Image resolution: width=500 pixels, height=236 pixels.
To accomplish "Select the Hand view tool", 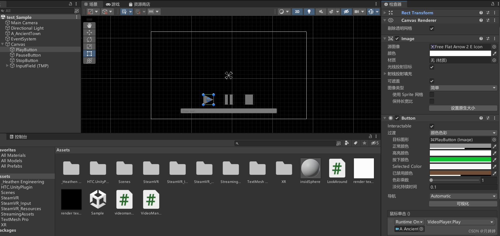I will [89, 25].
